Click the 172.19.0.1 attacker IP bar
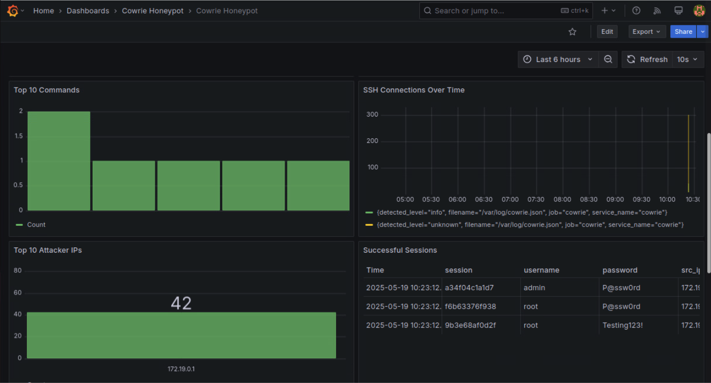 pos(181,335)
